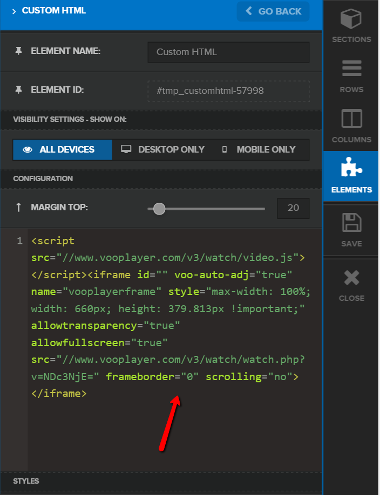The image size is (380, 495).
Task: Open the Sections panel
Action: (351, 25)
